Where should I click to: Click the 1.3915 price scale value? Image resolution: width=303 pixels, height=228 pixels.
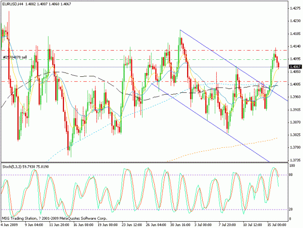pos(295,110)
